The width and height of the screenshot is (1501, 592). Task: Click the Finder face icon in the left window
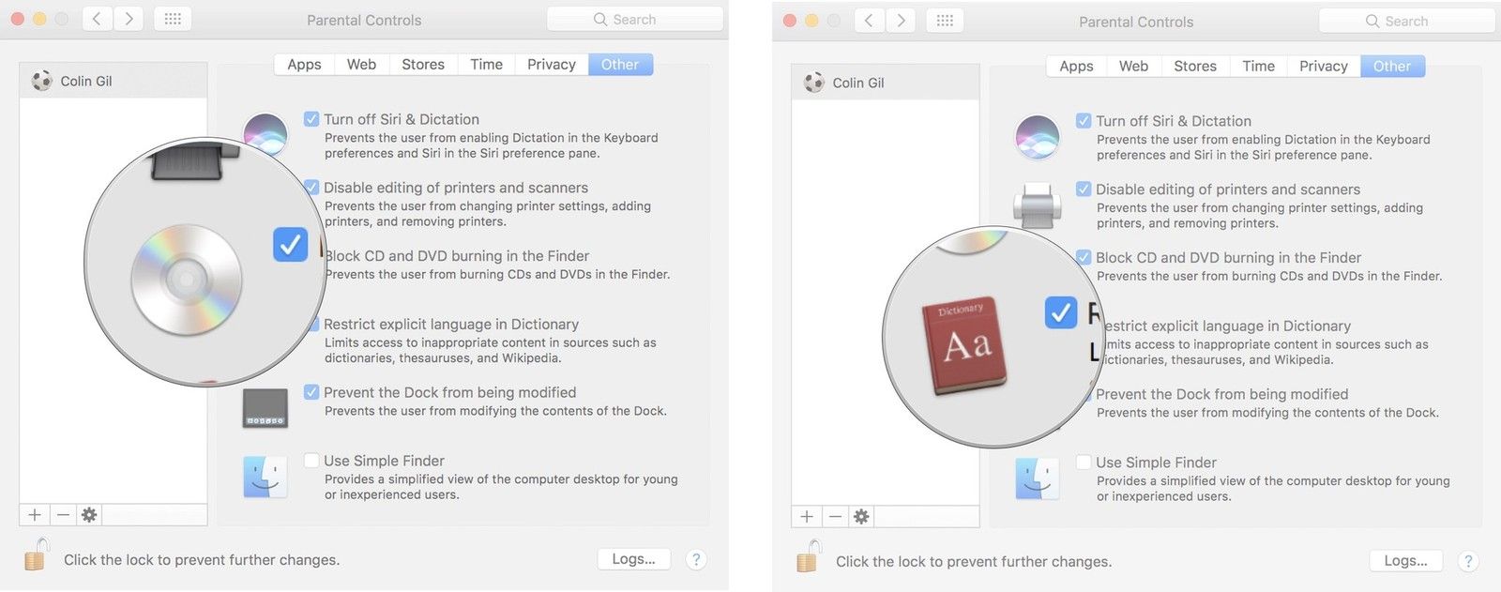[265, 478]
